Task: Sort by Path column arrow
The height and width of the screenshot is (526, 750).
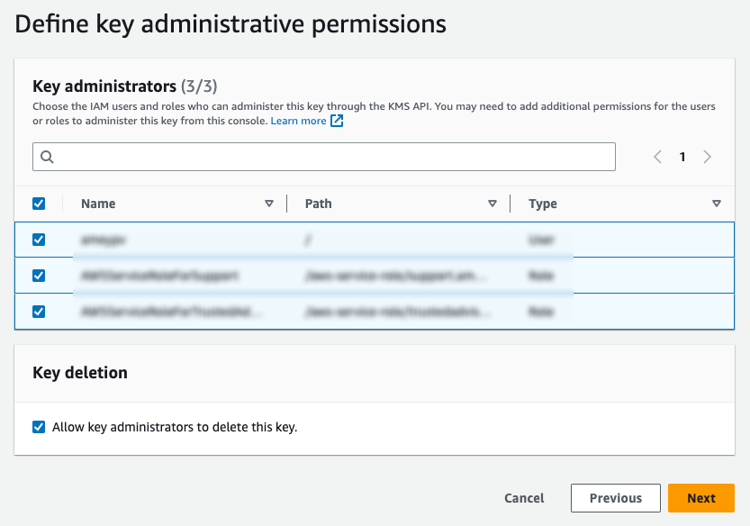Action: 492,204
